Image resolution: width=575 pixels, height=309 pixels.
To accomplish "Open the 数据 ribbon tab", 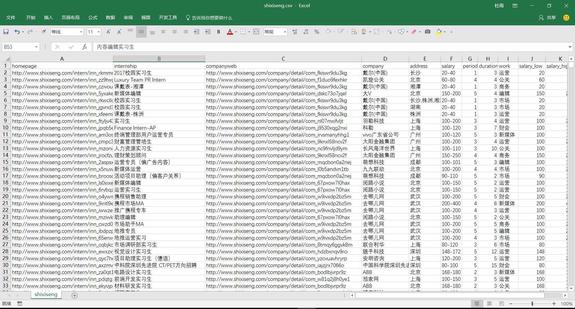I will click(x=111, y=18).
